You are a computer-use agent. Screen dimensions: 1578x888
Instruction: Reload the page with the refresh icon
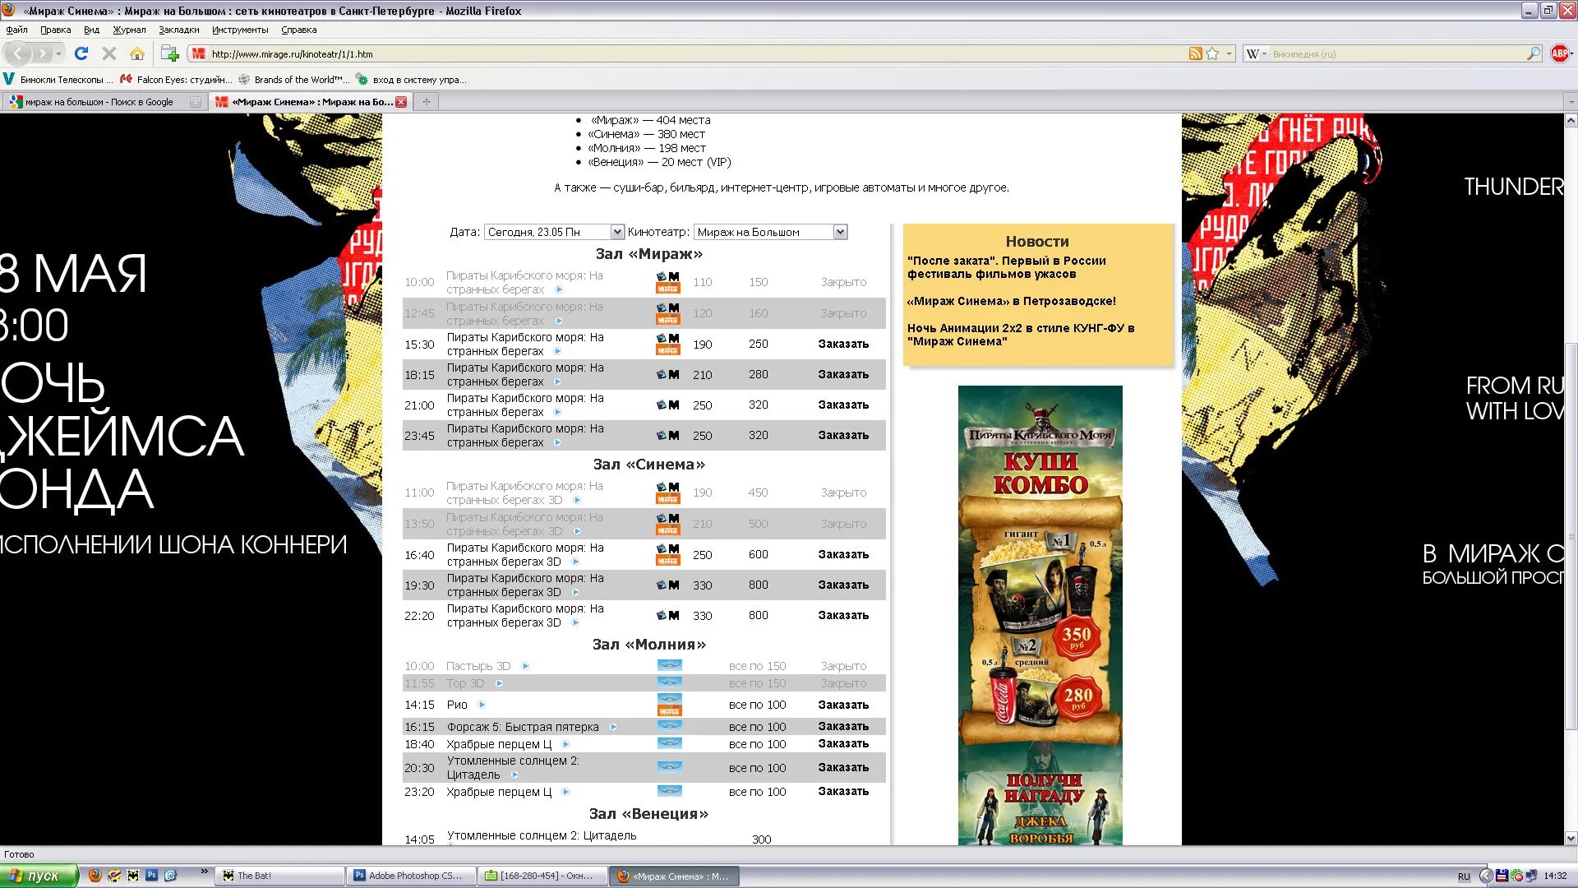click(81, 53)
